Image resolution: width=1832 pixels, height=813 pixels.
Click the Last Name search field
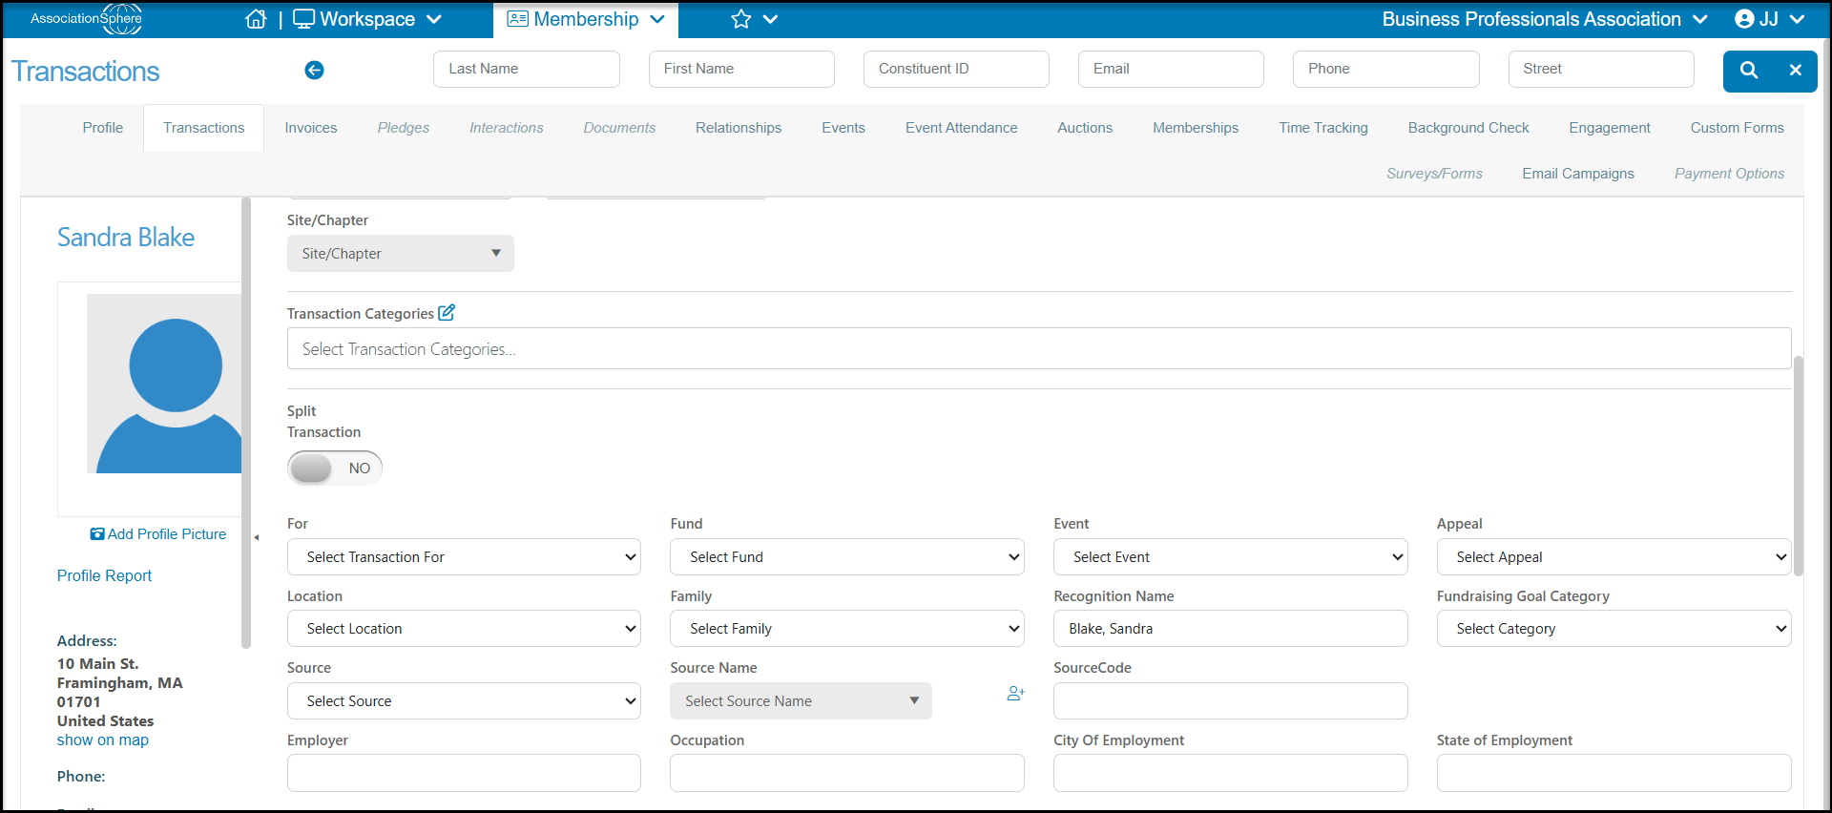[x=527, y=69]
